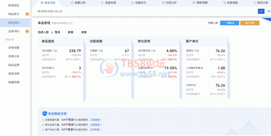Screen dimensions: 271x136
Task: Click the +328.57% change value
Action: 76,72
